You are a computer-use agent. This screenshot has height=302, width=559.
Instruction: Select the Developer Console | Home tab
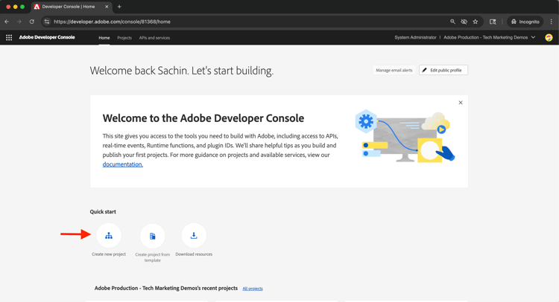click(x=72, y=7)
